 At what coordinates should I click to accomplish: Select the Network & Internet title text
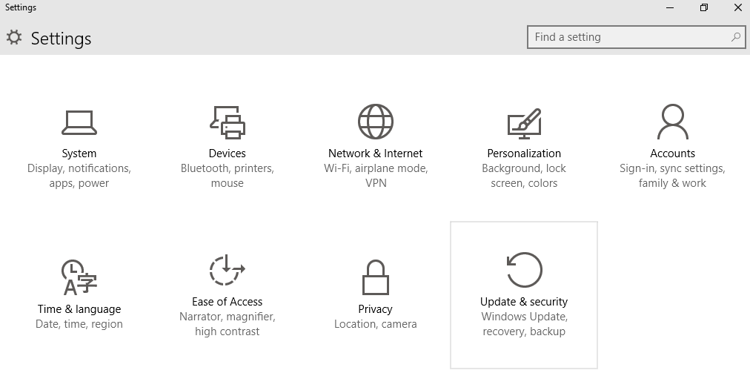click(x=376, y=154)
